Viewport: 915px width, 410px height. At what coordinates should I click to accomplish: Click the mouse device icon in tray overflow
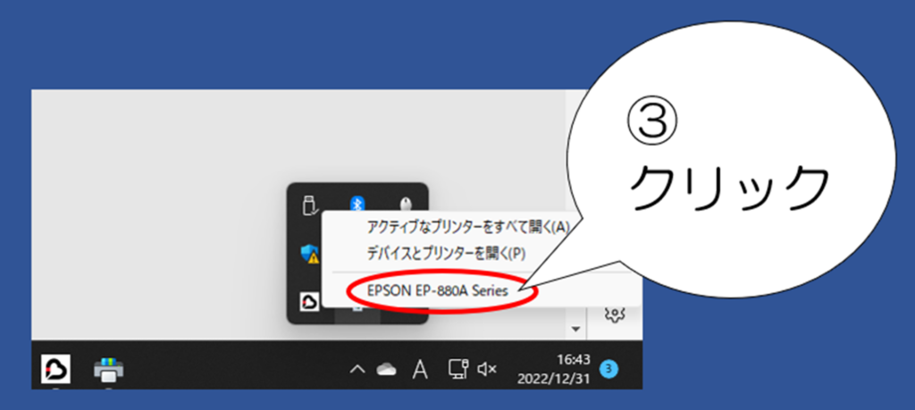(x=405, y=204)
